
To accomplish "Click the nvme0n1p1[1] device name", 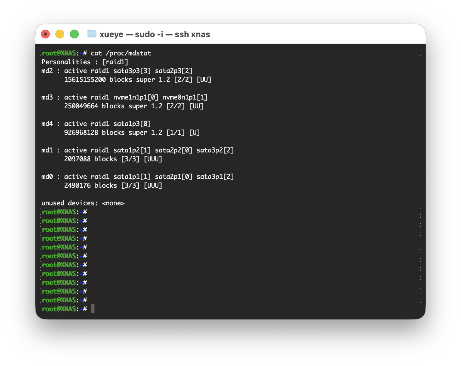I will tap(185, 97).
